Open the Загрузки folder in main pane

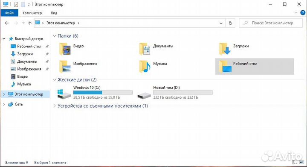point(225,49)
